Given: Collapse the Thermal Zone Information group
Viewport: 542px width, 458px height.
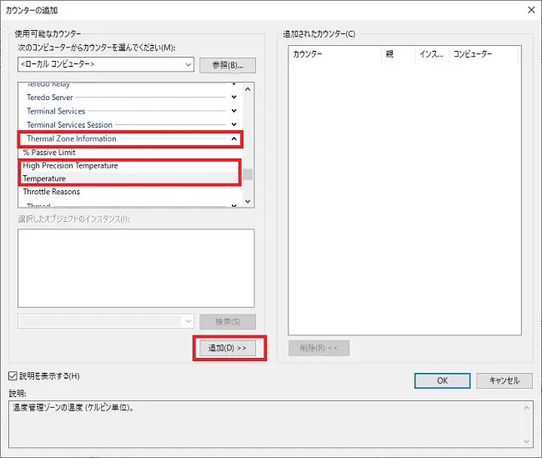Looking at the screenshot, I should 234,138.
